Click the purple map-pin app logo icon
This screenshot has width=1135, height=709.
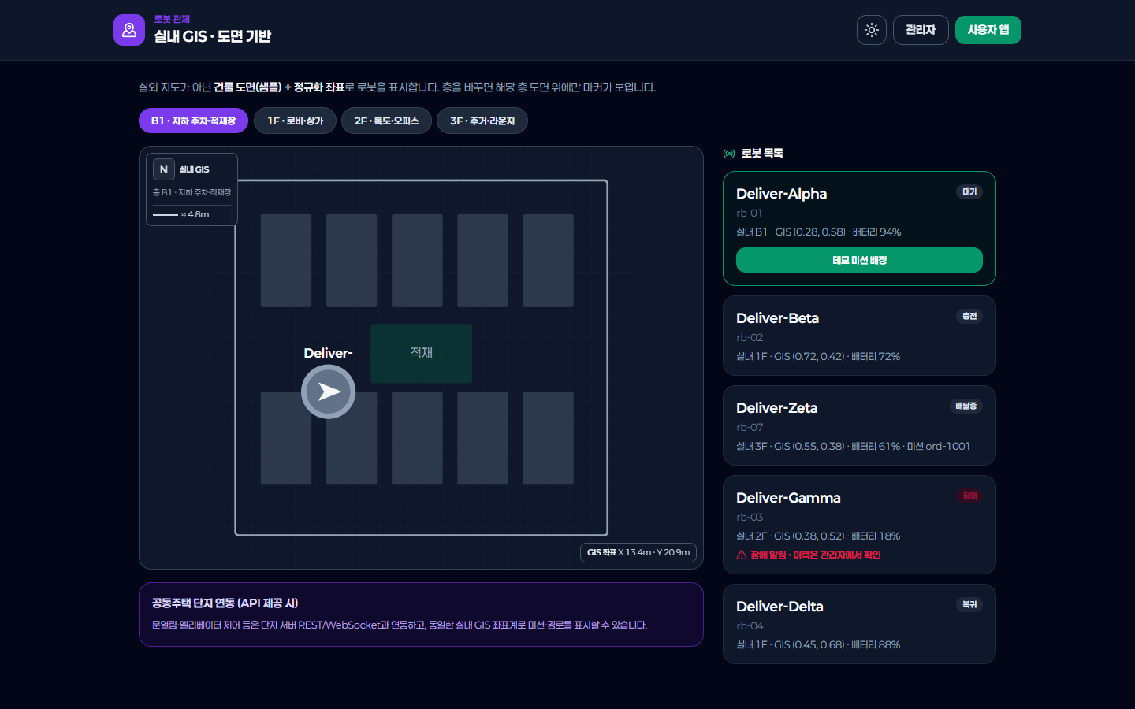(129, 30)
